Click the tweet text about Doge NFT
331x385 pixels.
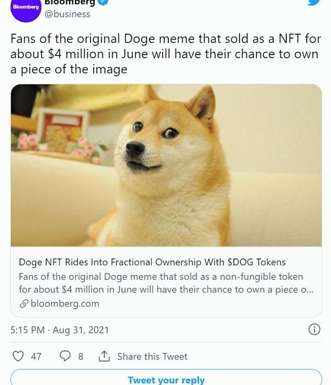click(x=165, y=54)
